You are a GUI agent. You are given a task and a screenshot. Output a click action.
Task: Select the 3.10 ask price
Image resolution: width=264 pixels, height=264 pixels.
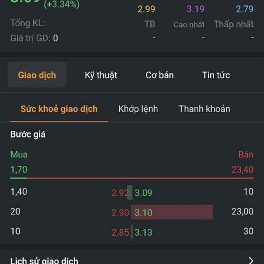143,213
